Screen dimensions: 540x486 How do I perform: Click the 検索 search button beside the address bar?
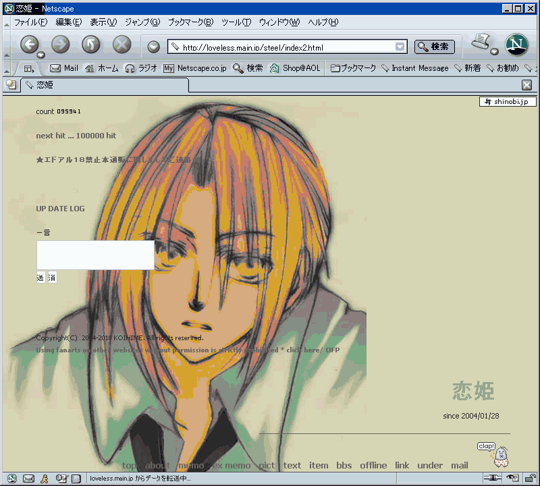(x=435, y=47)
